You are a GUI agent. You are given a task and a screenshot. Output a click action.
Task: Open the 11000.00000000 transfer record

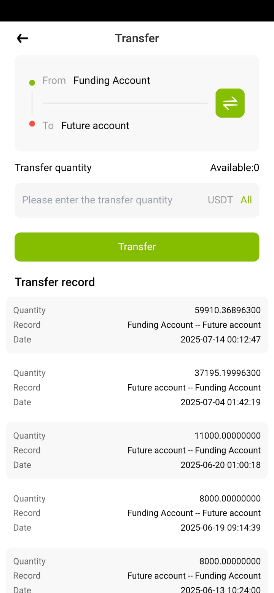point(137,450)
